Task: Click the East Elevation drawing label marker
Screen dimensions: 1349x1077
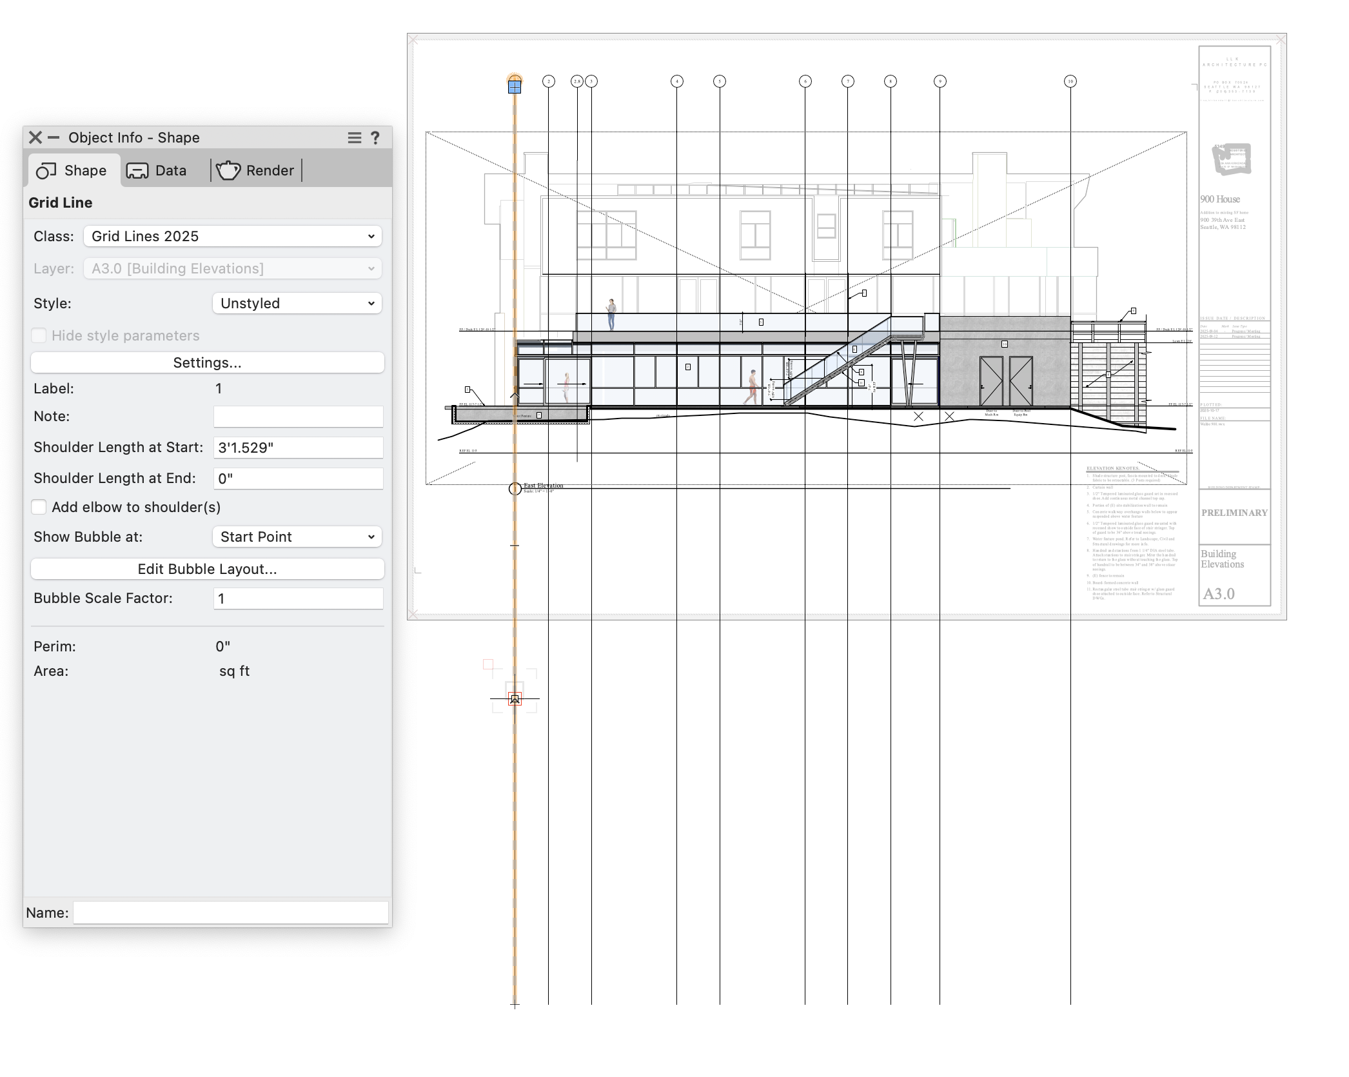Action: click(x=515, y=488)
